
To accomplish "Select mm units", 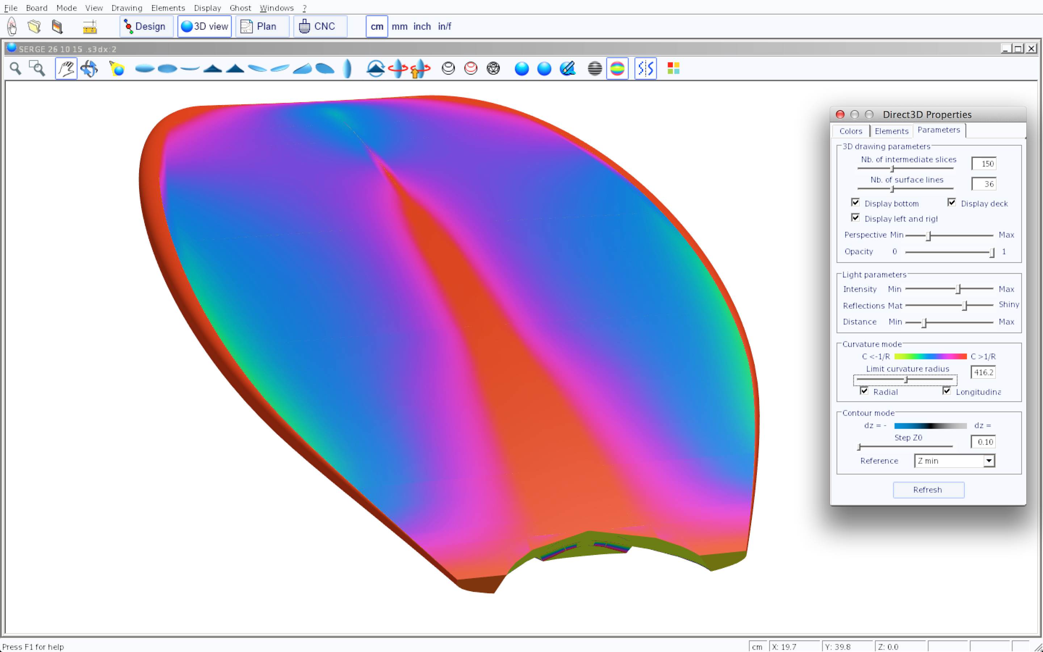I will click(399, 26).
